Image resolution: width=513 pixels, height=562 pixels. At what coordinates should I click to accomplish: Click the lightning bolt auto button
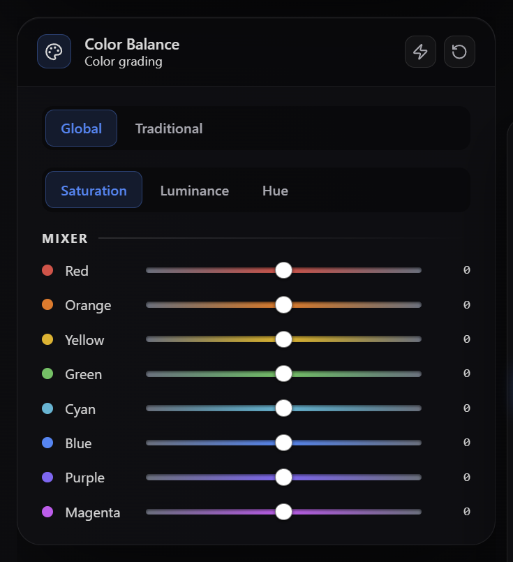pos(420,52)
